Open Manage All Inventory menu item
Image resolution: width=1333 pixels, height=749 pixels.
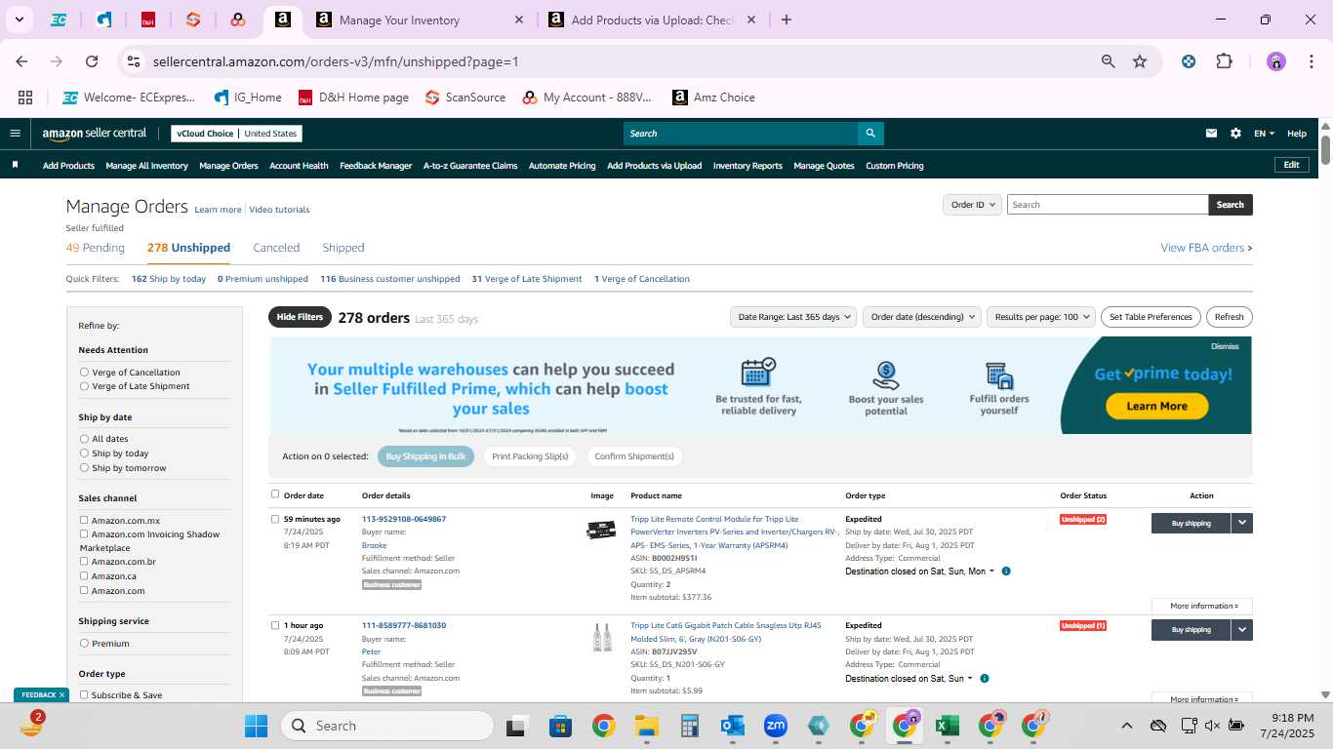coord(146,166)
